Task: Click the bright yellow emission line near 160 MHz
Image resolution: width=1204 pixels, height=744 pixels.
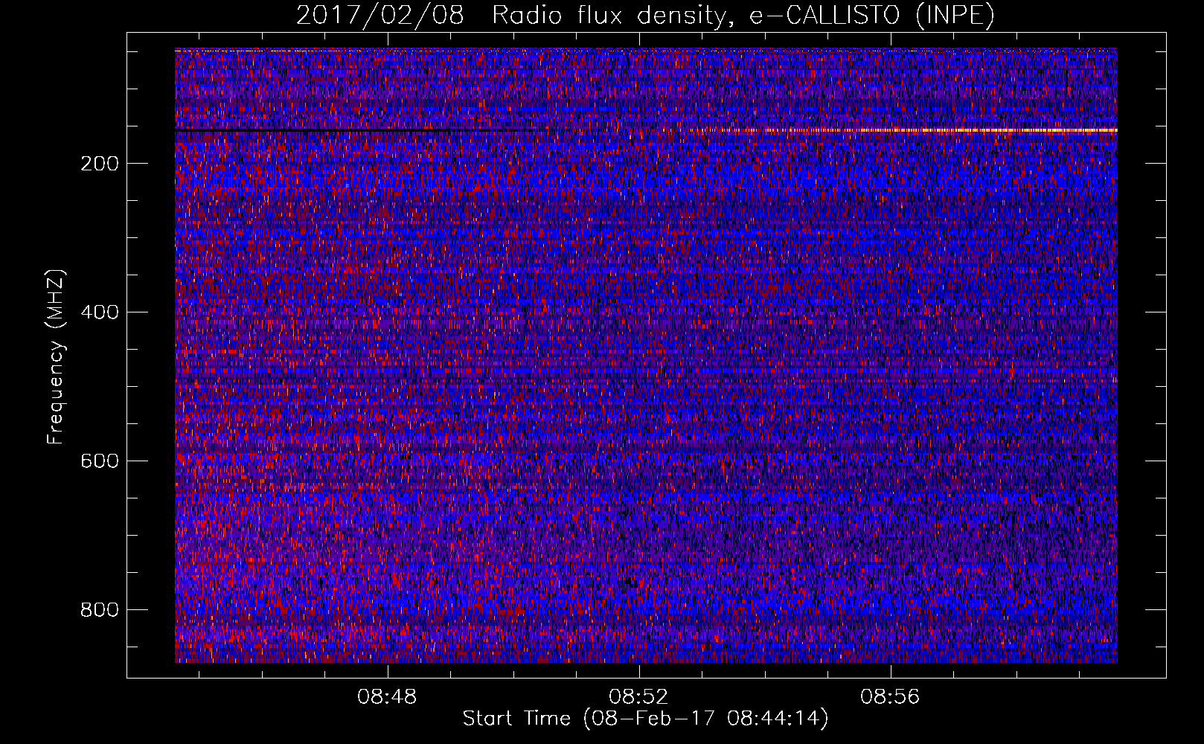Action: 904,130
